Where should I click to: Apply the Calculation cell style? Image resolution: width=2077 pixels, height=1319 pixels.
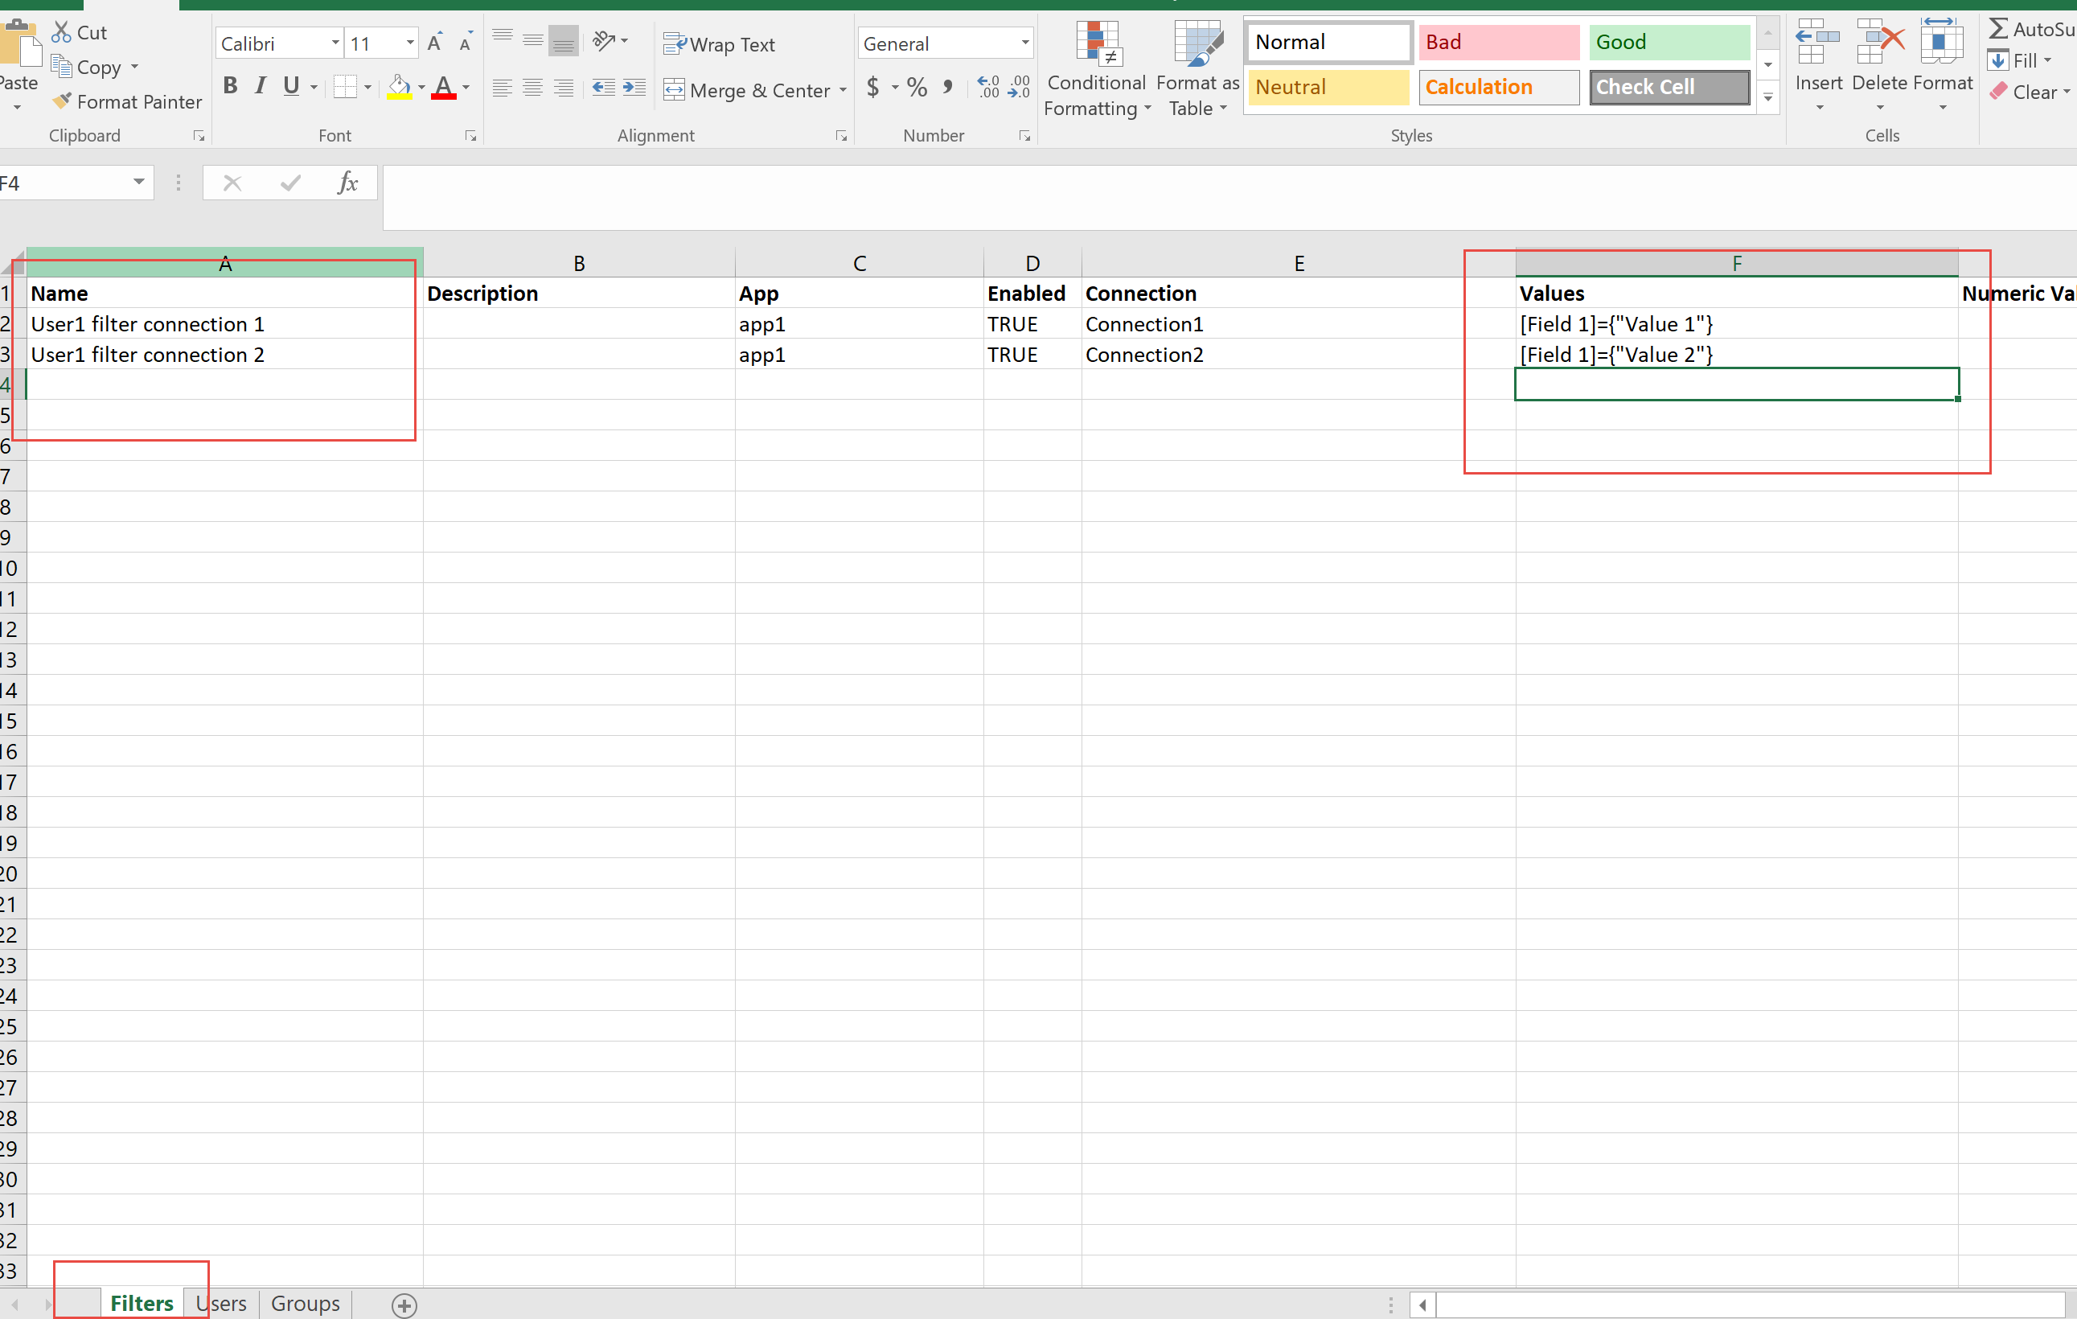(1498, 87)
